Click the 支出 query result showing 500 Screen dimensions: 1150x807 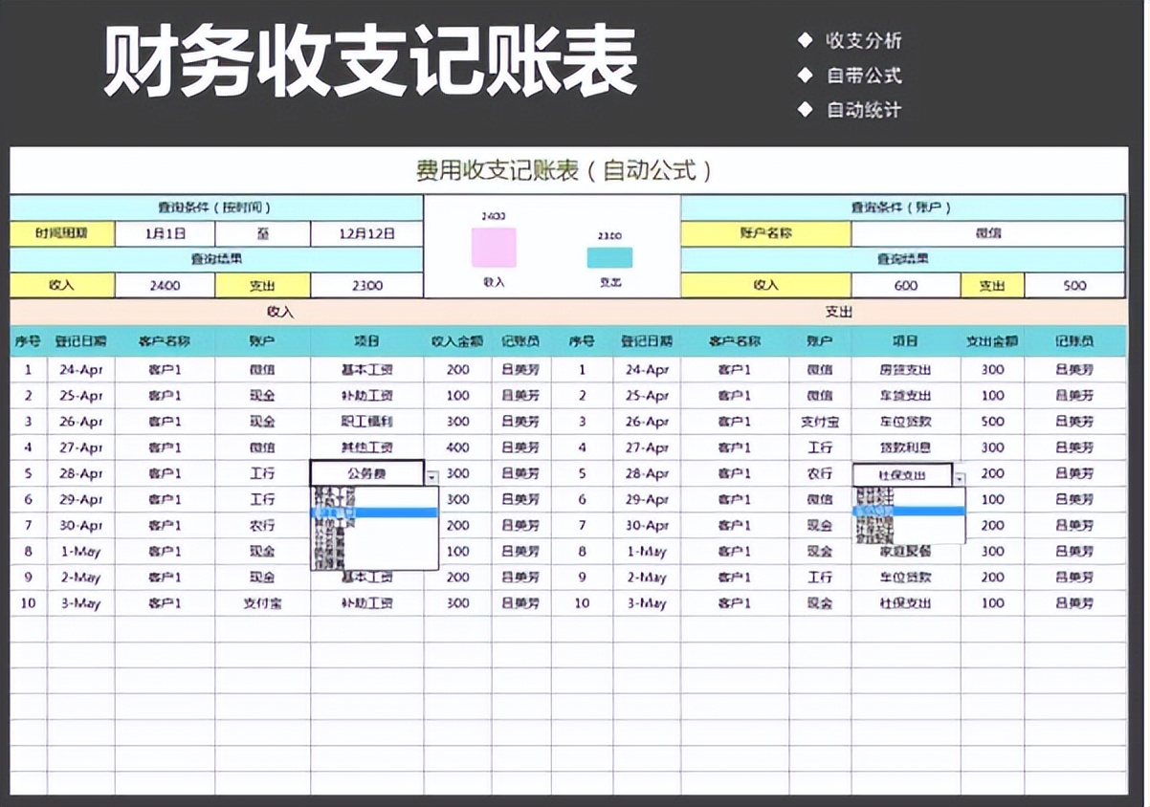(1074, 285)
